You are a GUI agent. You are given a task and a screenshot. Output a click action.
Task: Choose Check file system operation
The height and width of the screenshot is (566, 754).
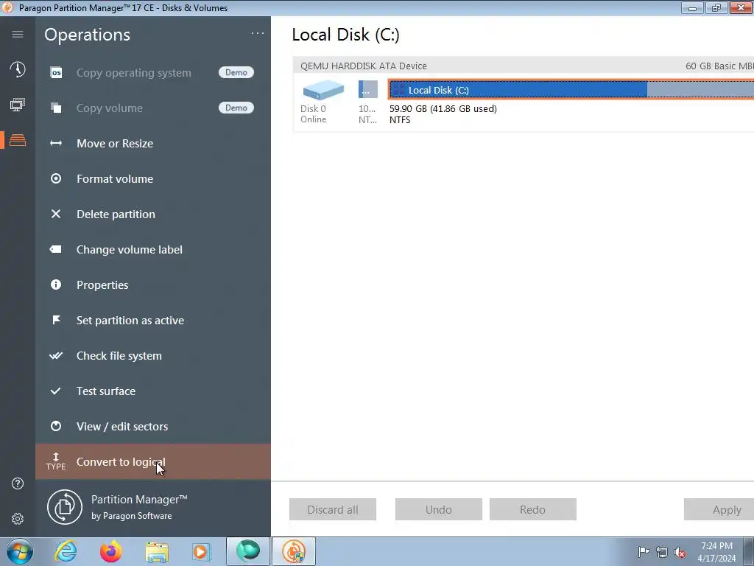click(153, 356)
